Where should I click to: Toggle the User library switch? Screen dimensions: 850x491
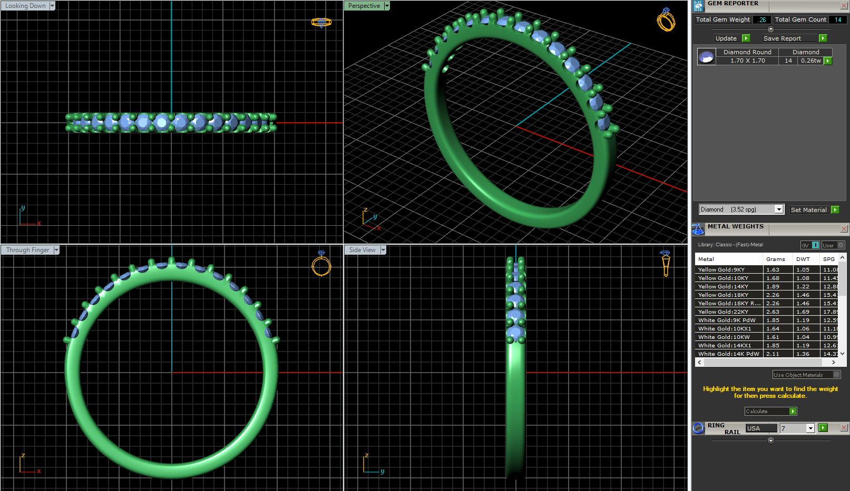tap(833, 245)
